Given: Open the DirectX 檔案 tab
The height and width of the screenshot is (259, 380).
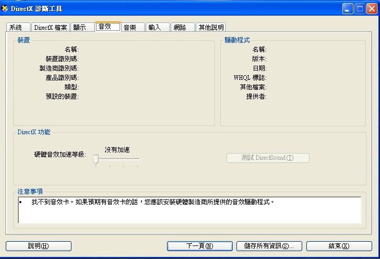Looking at the screenshot, I should [51, 27].
